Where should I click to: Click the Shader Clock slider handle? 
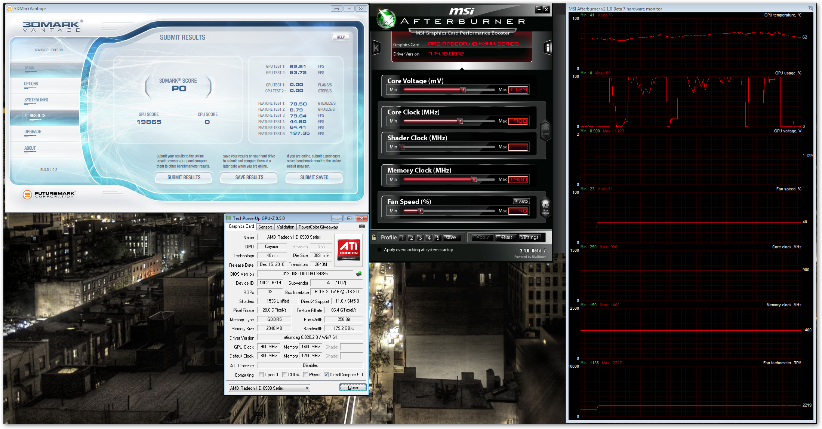click(x=403, y=147)
